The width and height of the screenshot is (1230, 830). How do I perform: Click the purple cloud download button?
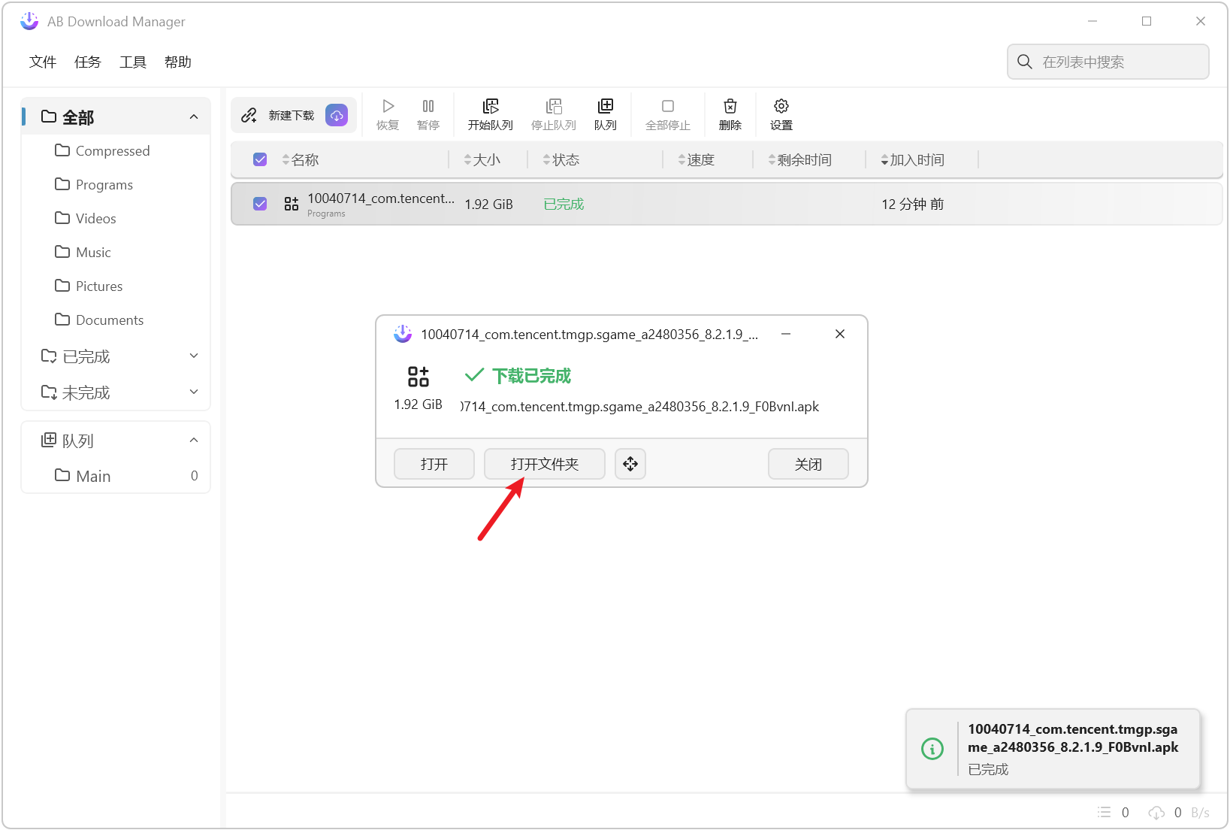pos(337,115)
